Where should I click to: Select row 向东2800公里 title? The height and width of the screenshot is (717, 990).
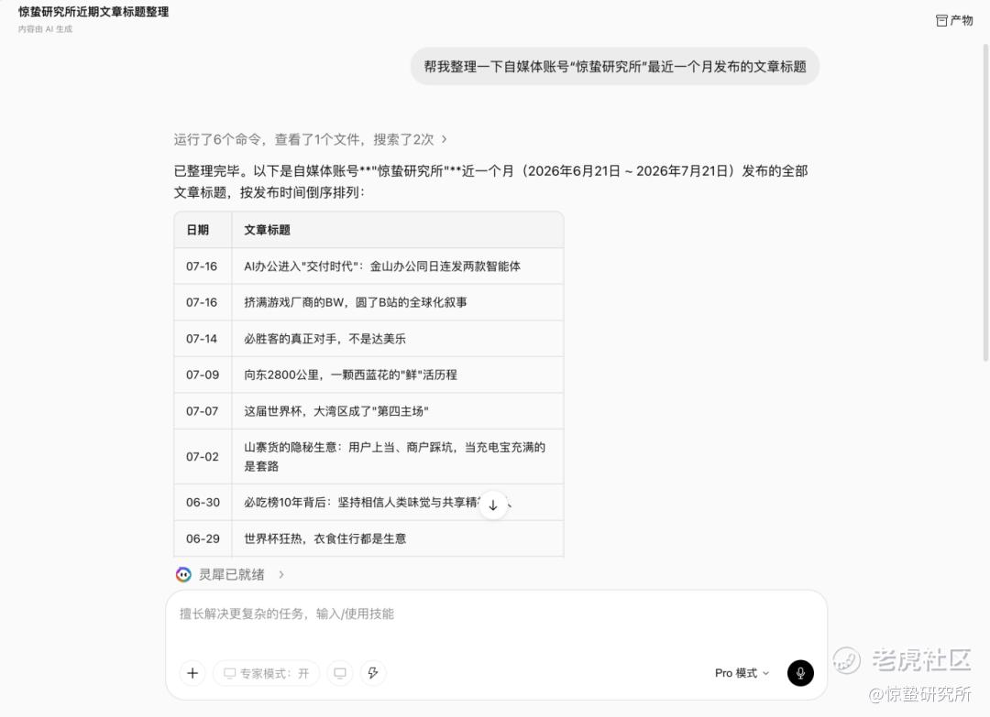point(350,375)
